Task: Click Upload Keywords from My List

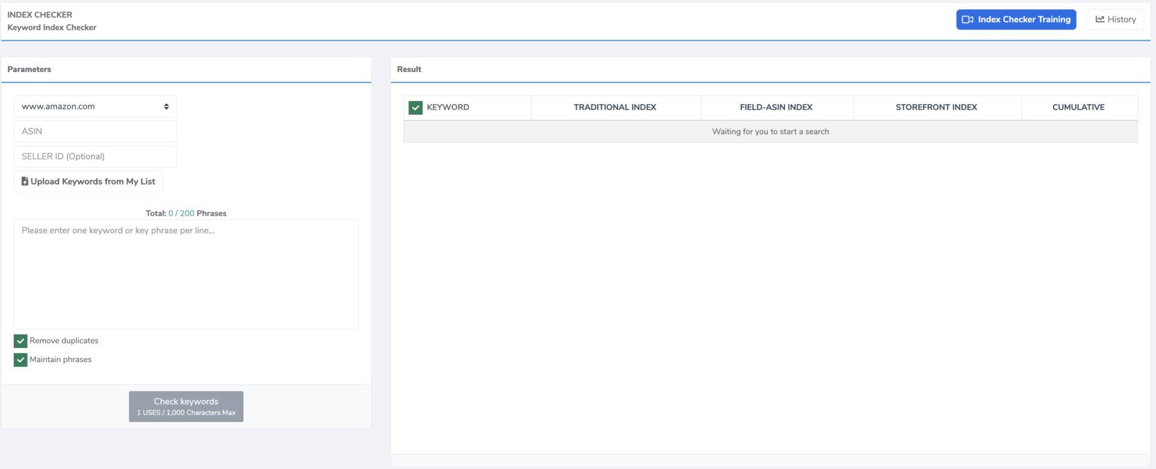Action: click(93, 182)
